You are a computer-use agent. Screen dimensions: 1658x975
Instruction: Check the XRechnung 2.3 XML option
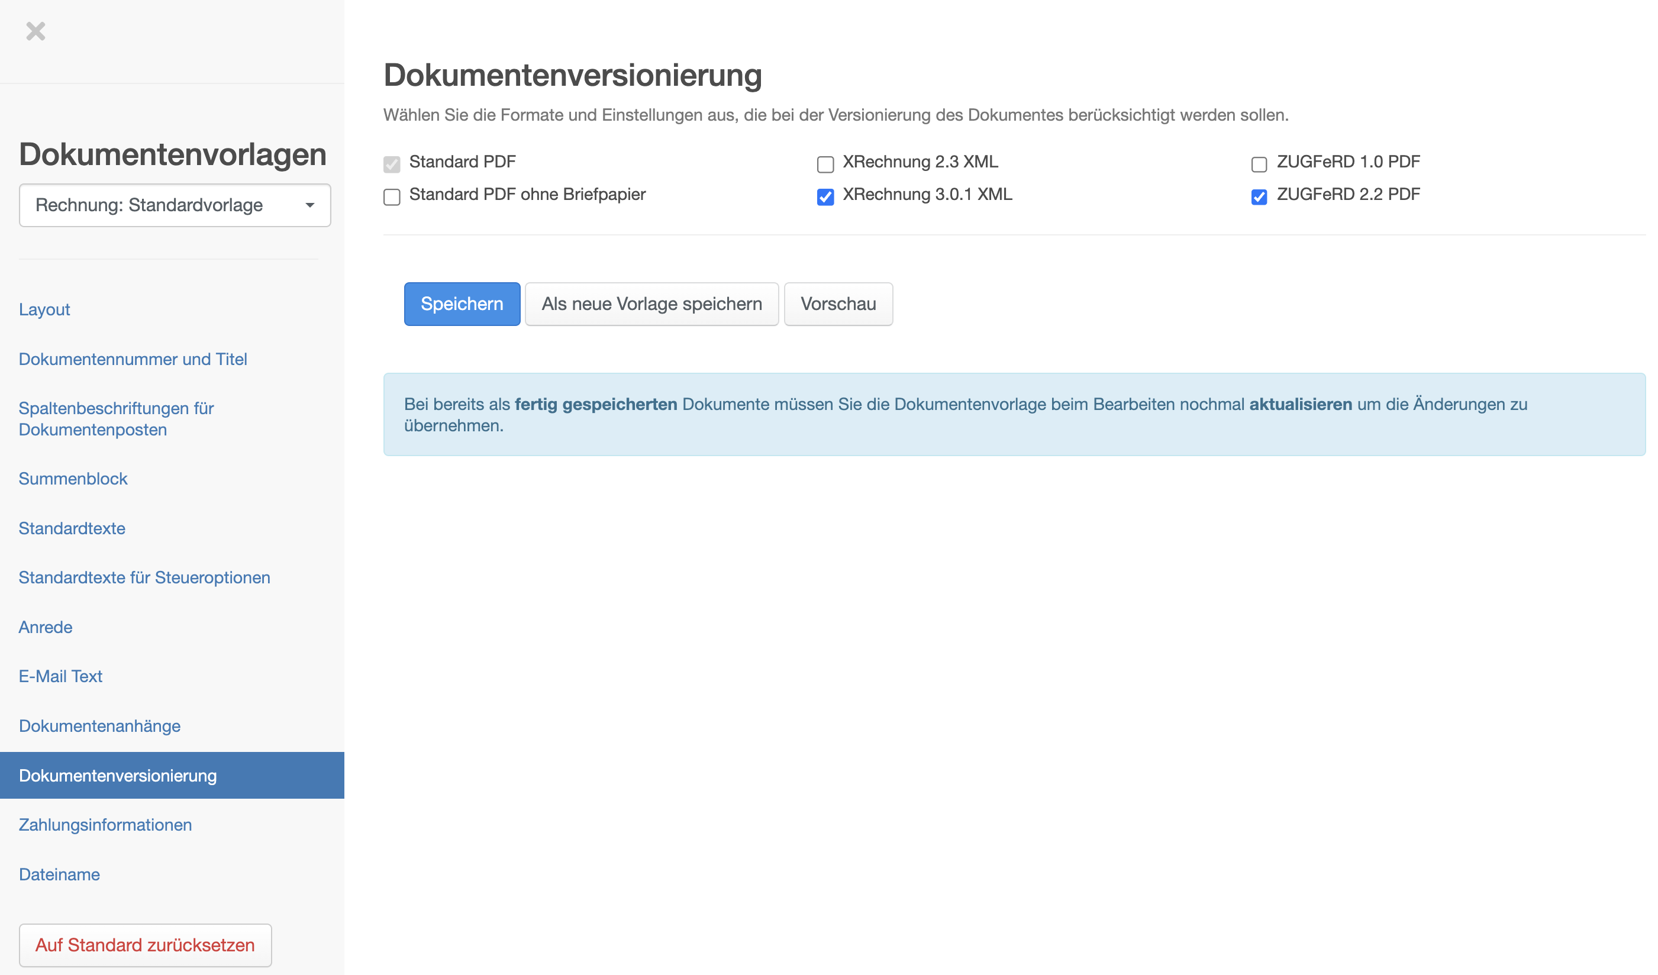point(825,164)
